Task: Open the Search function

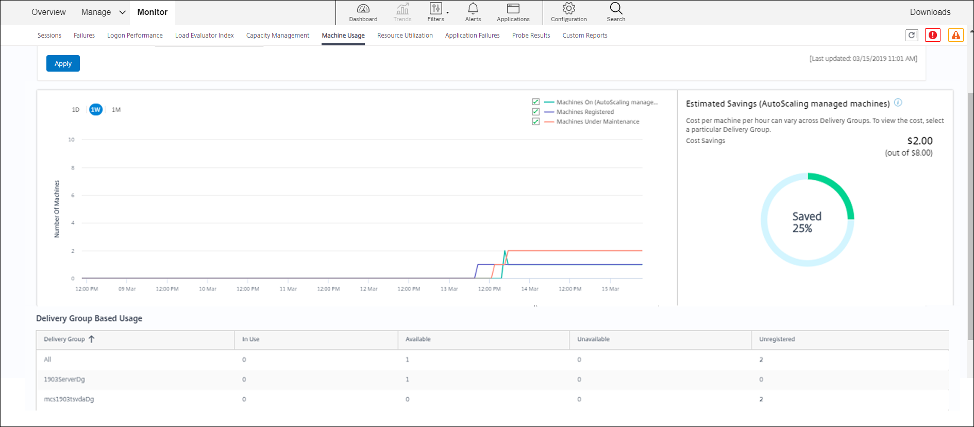Action: [616, 12]
